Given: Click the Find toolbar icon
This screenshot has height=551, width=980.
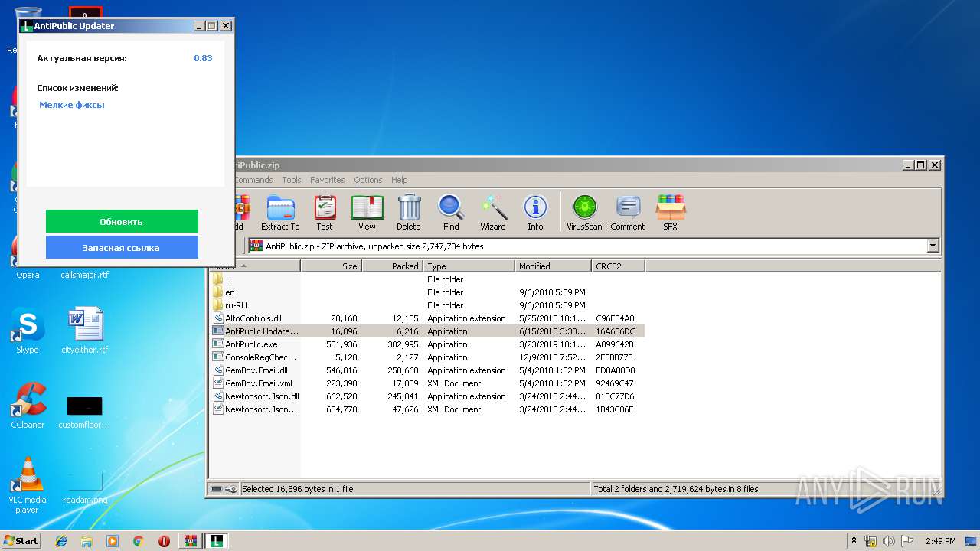Looking at the screenshot, I should point(451,212).
